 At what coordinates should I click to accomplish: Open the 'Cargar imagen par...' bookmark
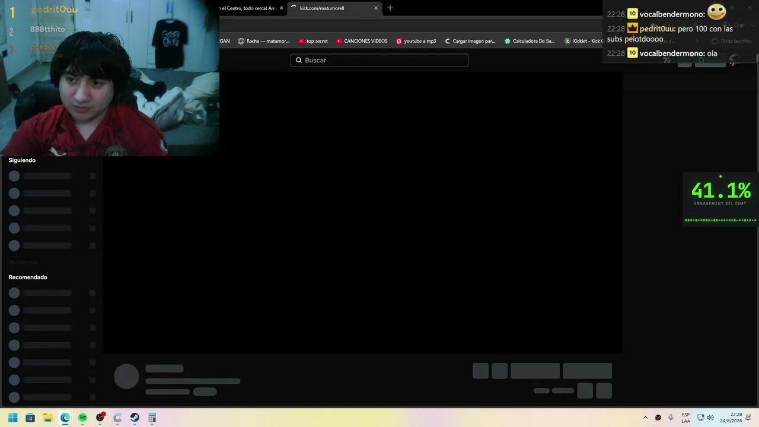(470, 41)
